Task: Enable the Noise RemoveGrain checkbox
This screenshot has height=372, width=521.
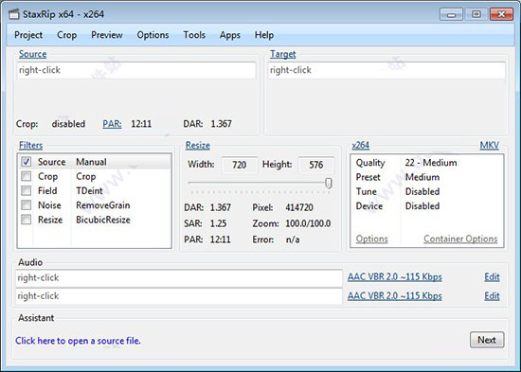Action: point(27,205)
